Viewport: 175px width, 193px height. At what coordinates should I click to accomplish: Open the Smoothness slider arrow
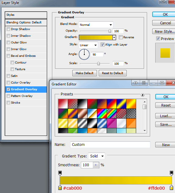pyautogui.click(x=96, y=165)
